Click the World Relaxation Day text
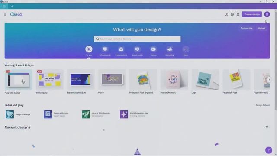This screenshot has width=277, height=156. click(139, 113)
